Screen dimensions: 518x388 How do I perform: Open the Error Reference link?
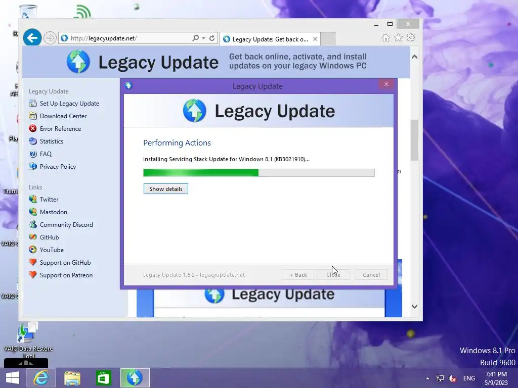61,129
